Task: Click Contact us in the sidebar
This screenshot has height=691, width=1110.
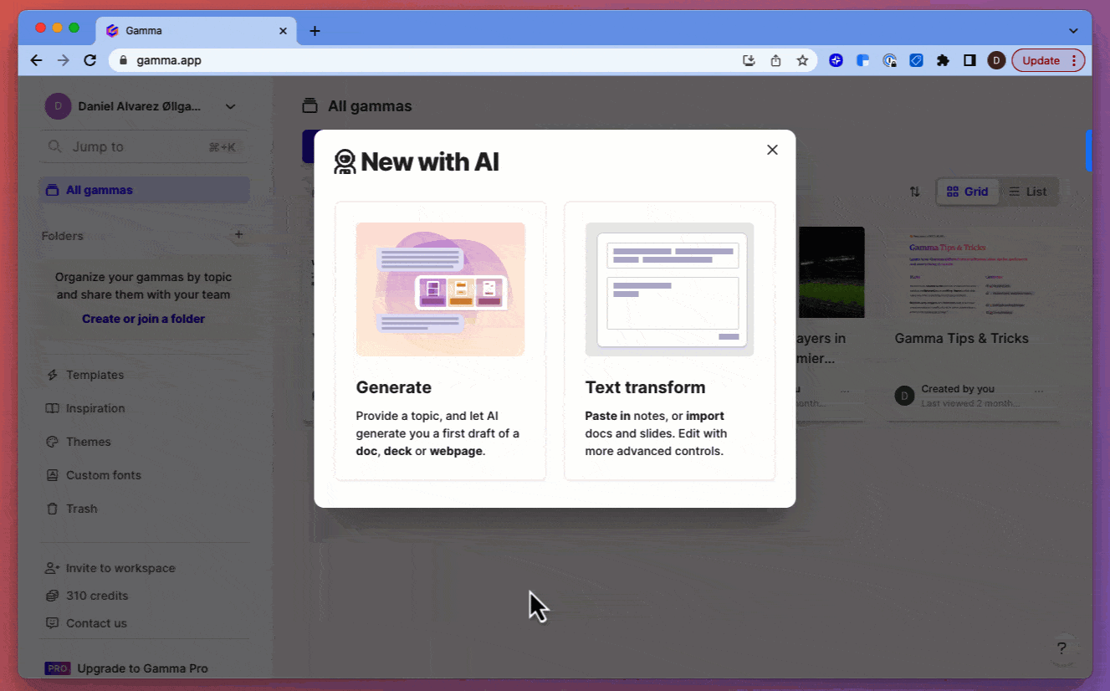Action: tap(86, 623)
